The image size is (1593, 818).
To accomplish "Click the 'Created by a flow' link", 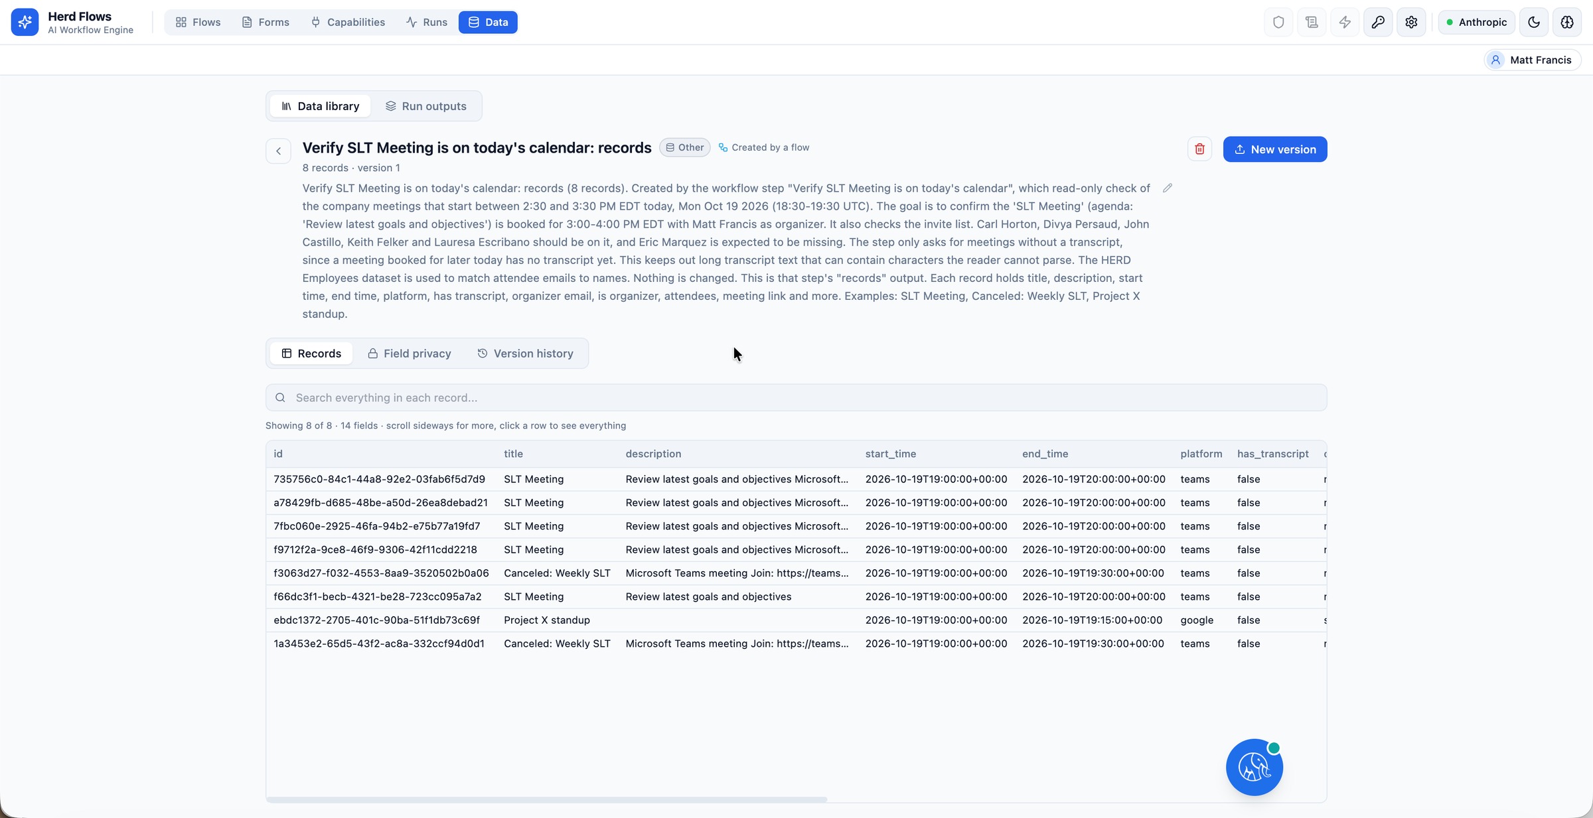I will click(x=764, y=147).
